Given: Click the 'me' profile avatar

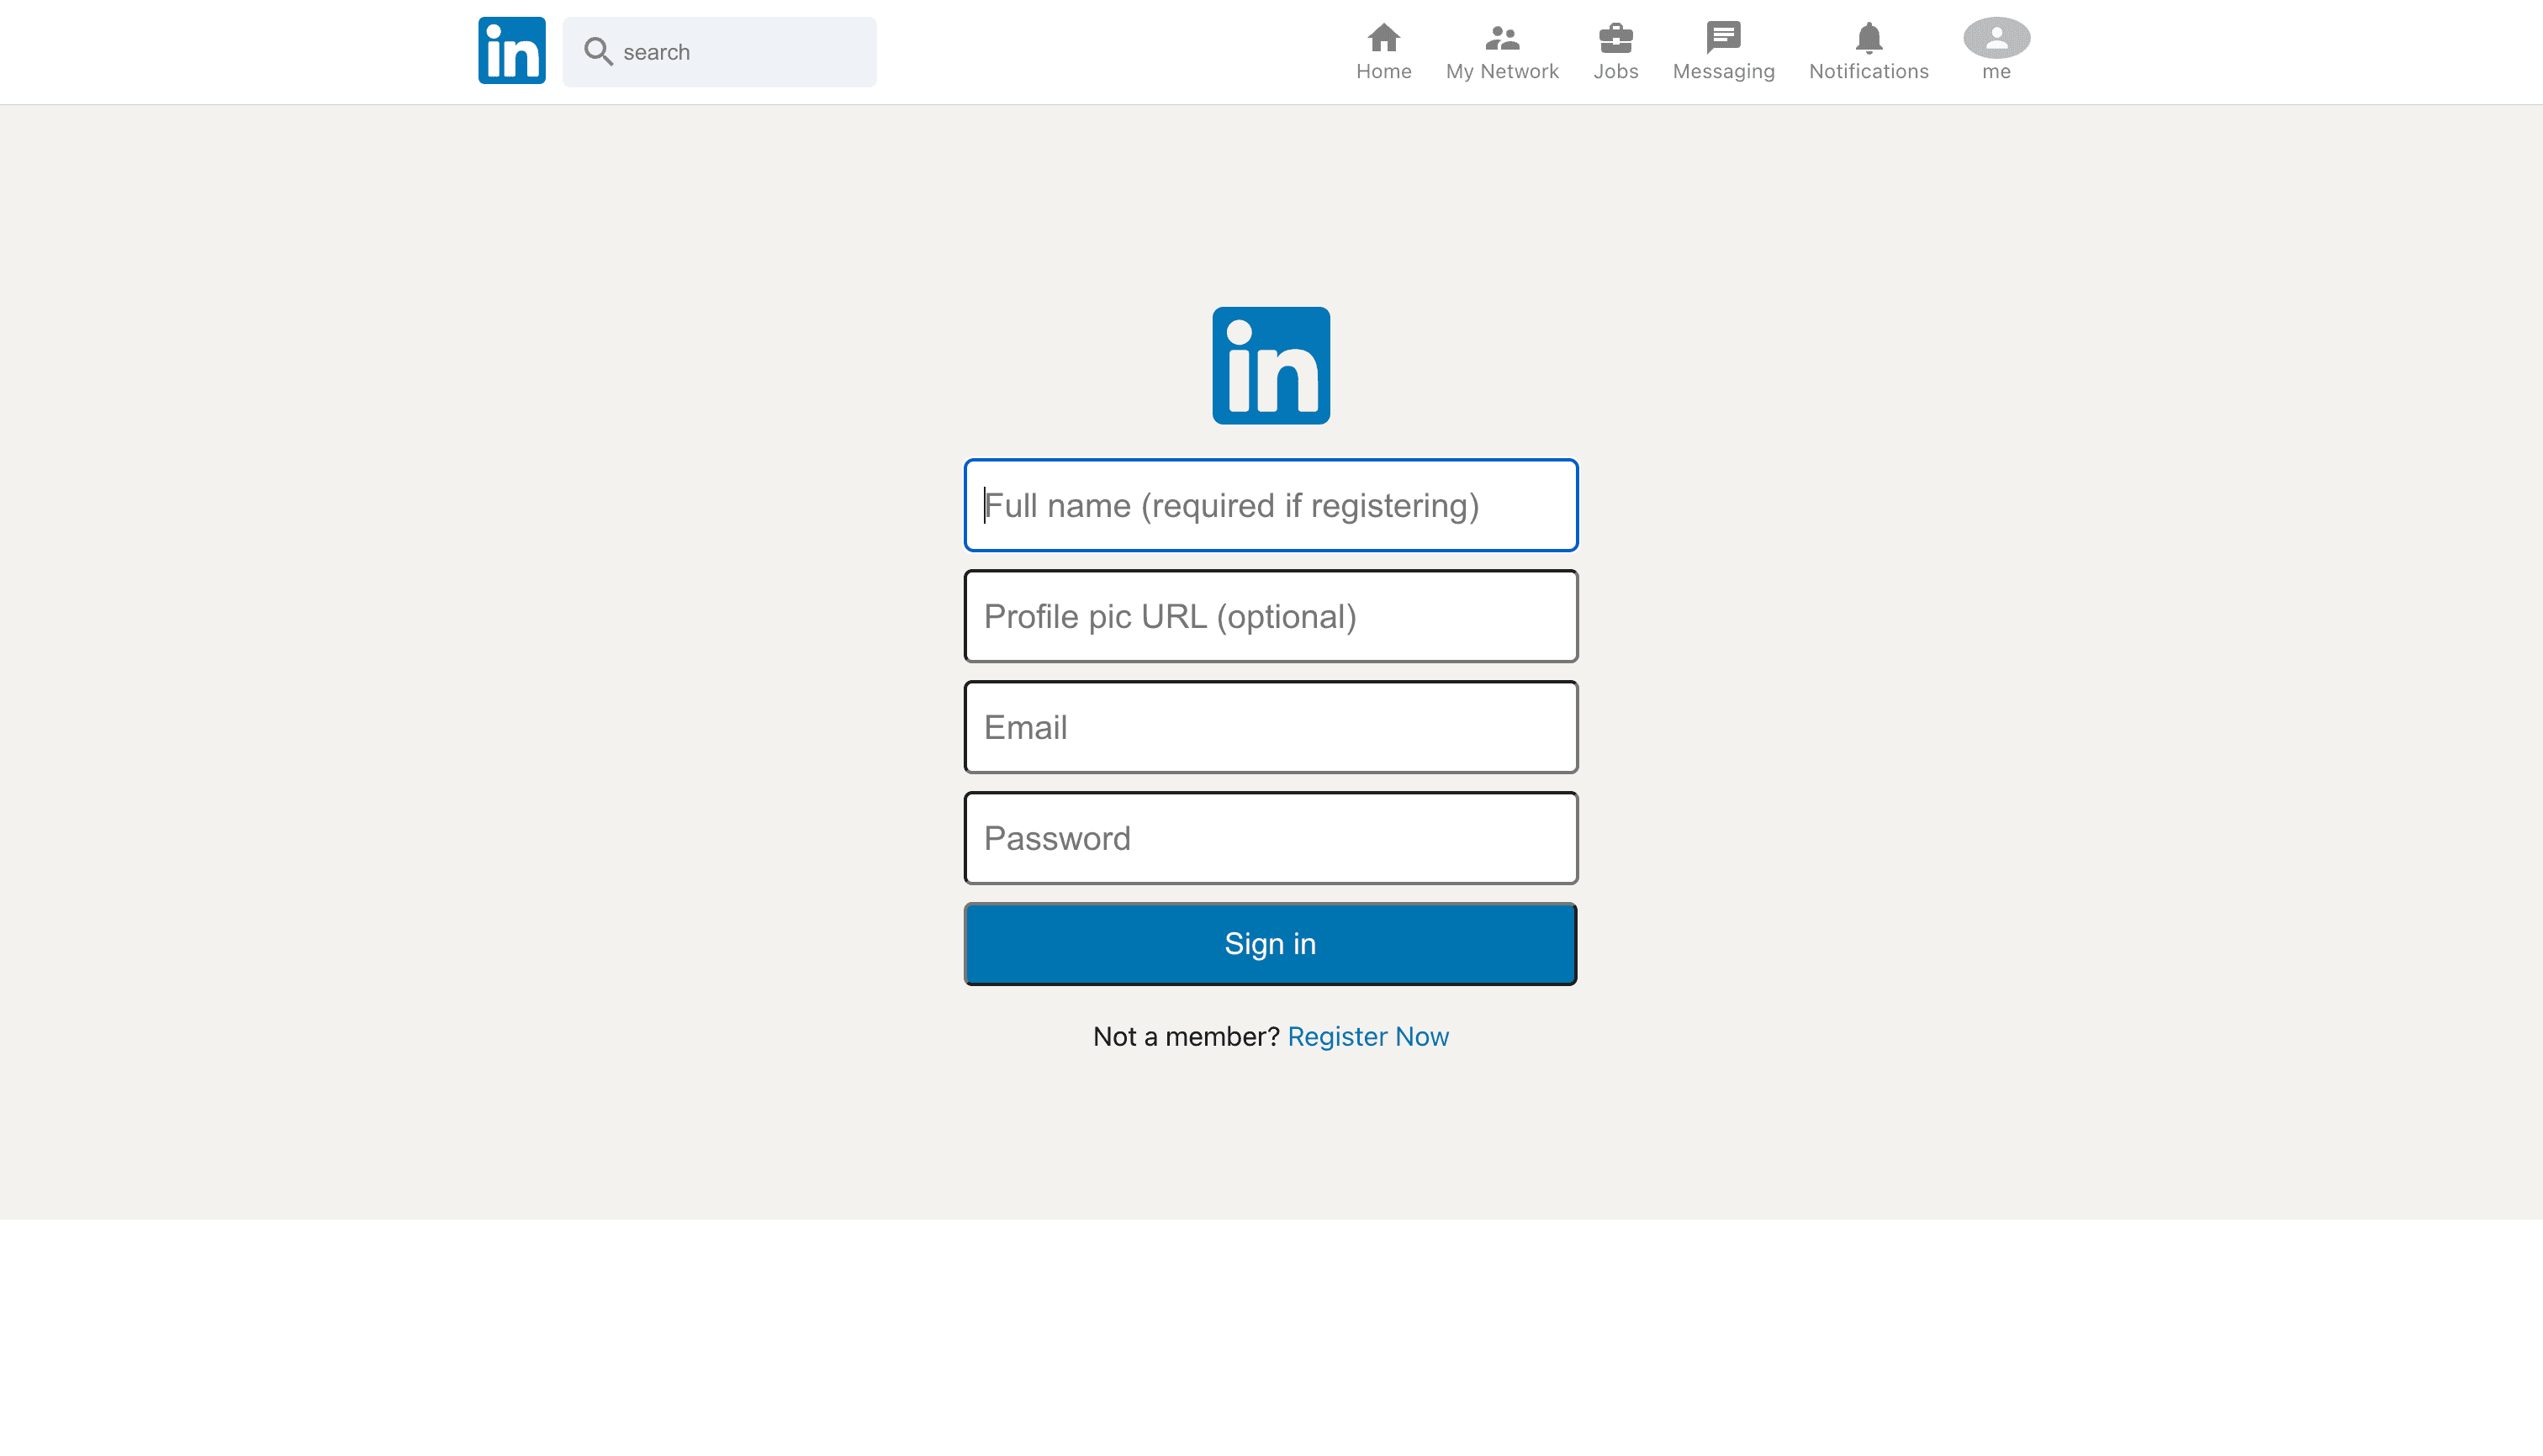Looking at the screenshot, I should (x=1996, y=38).
